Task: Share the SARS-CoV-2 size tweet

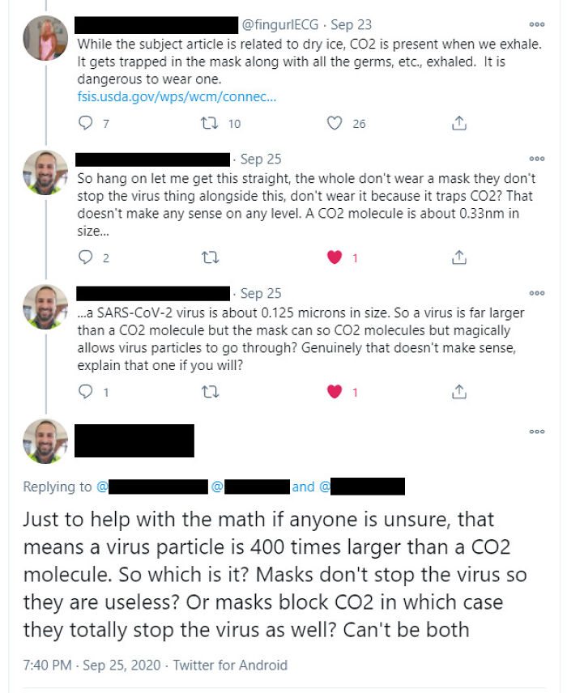Action: point(458,390)
